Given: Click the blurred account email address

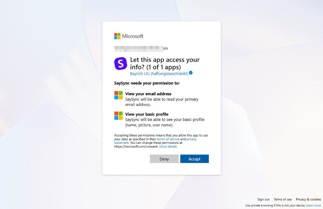Looking at the screenshot, I should click(141, 48).
